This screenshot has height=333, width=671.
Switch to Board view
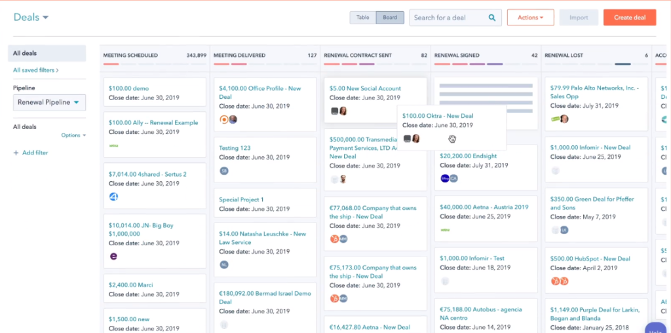[390, 18]
